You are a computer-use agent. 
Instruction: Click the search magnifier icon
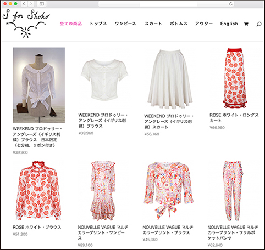point(259,24)
